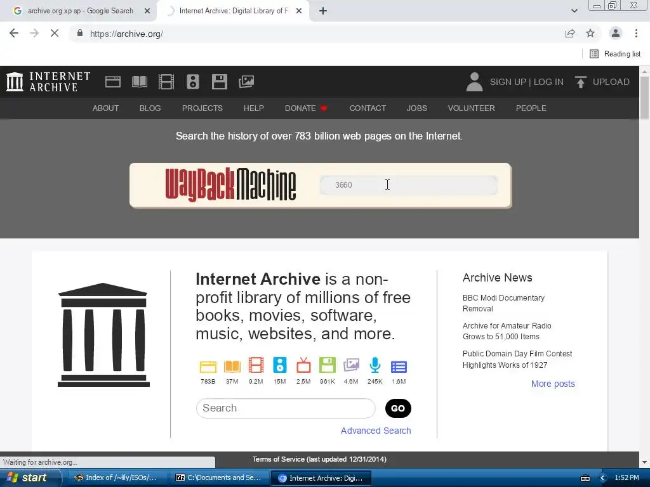650x487 pixels.
Task: Switch to Index of ISOs taskbar window
Action: [x=116, y=477]
